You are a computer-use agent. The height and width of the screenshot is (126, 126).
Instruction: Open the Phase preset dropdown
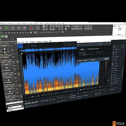point(93,44)
